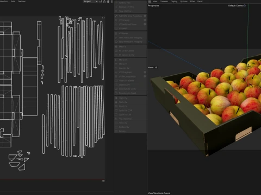Click the Remove UV Pins icon
This screenshot has height=195, width=261.
point(116,7)
